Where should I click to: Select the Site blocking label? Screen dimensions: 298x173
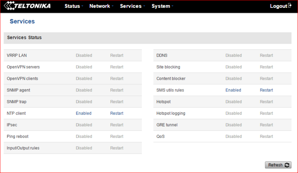tap(168, 67)
